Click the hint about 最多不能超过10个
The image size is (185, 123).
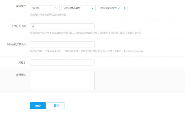pos(86,33)
